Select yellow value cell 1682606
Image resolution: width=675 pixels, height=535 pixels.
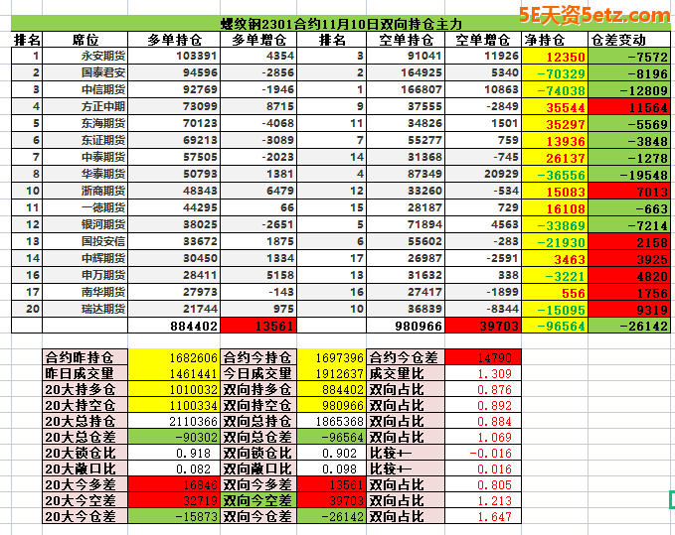(x=174, y=357)
